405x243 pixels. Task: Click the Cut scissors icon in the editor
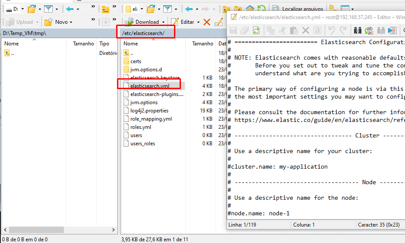[x=282, y=30]
